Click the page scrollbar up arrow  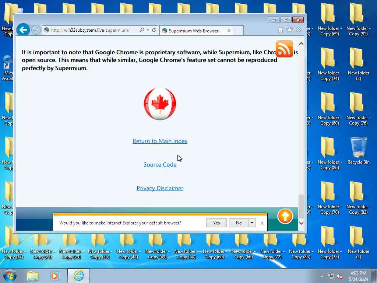[x=301, y=44]
